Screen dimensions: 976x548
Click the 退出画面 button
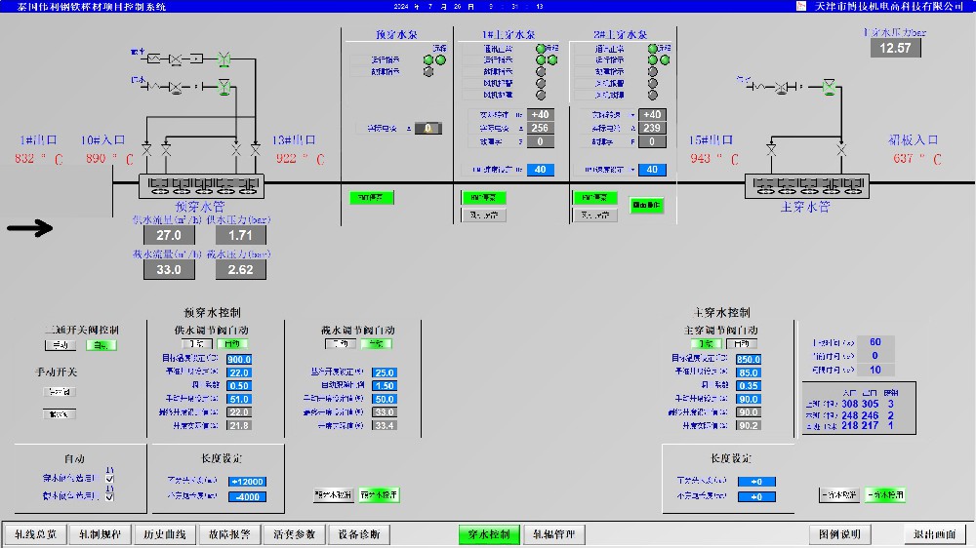click(934, 534)
